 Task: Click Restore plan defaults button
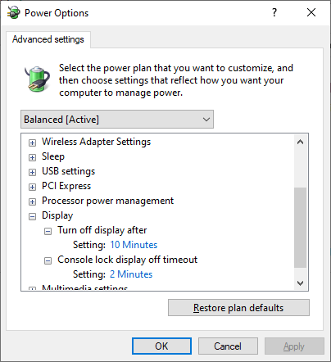(238, 308)
